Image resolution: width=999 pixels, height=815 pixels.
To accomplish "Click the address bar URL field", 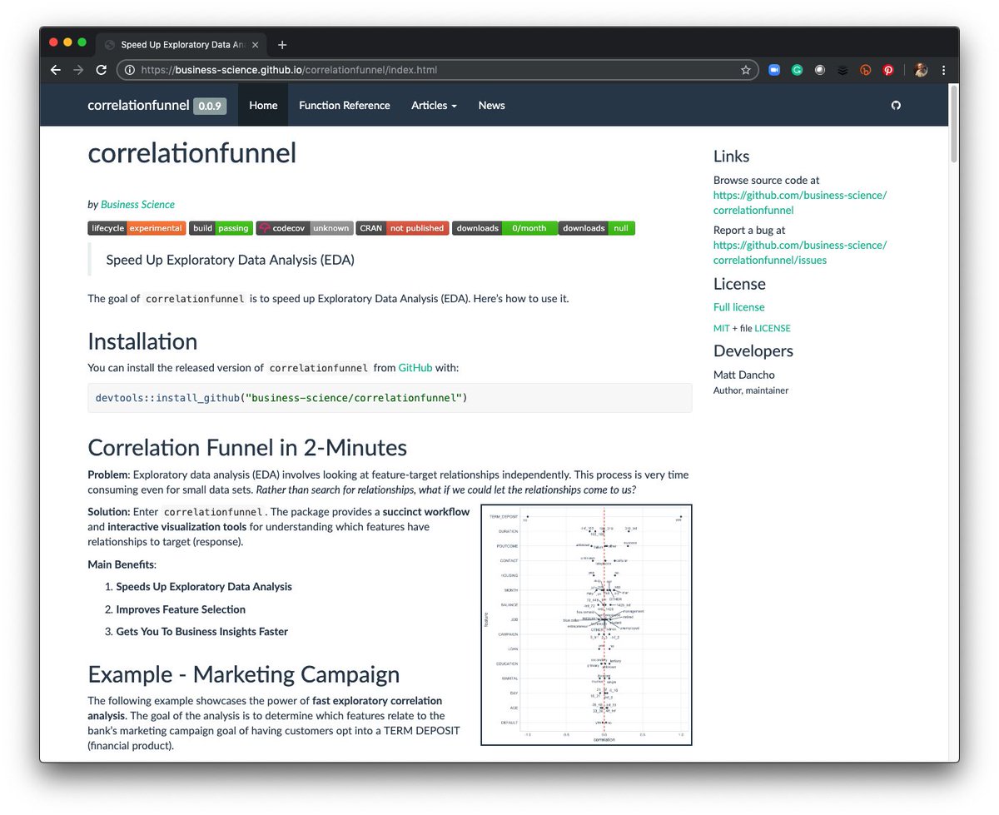I will pos(437,70).
